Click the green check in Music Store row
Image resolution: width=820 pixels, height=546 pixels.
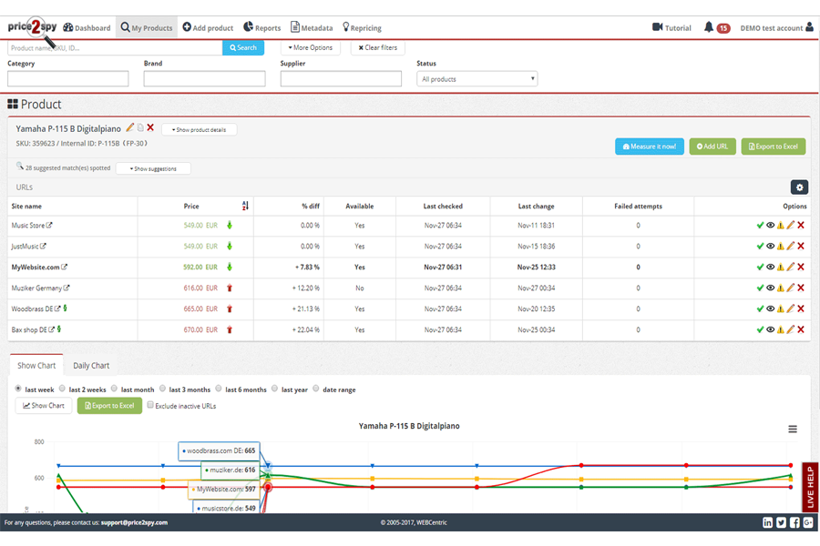click(760, 225)
